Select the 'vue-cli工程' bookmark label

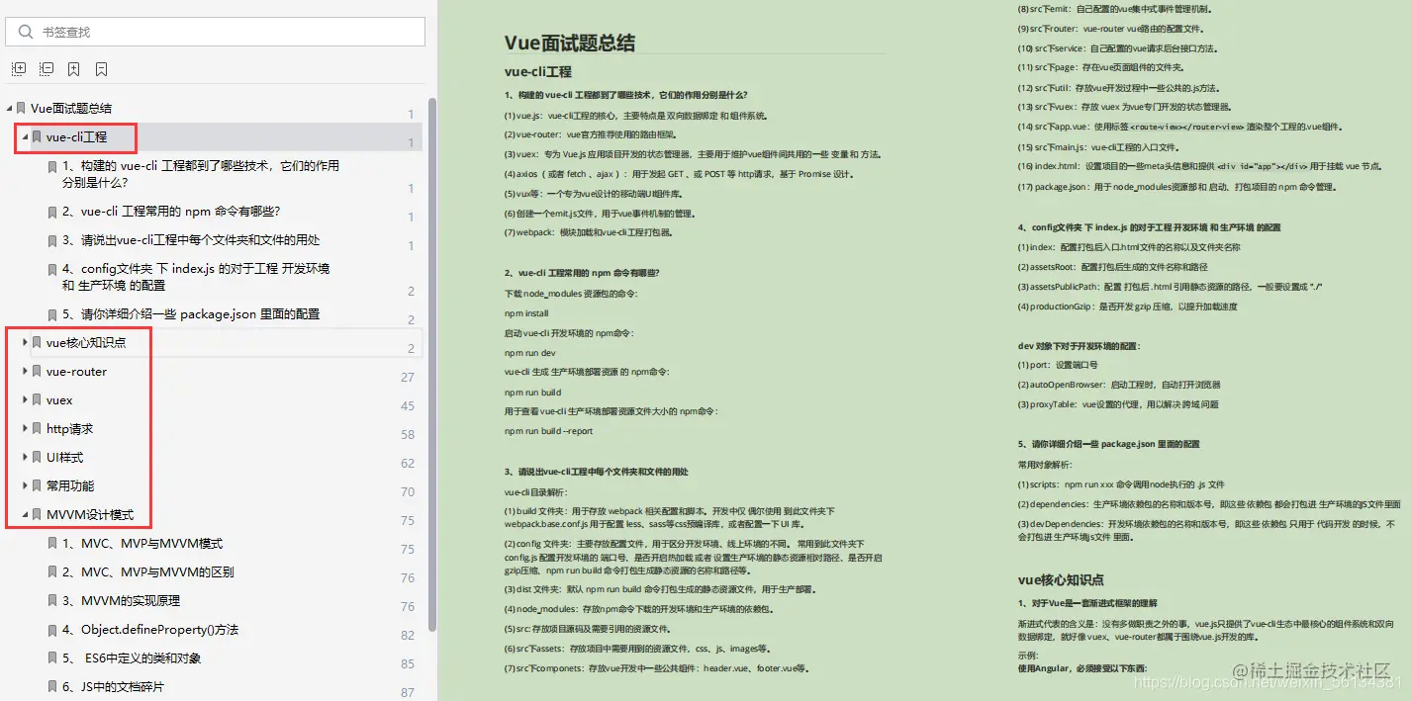click(76, 136)
